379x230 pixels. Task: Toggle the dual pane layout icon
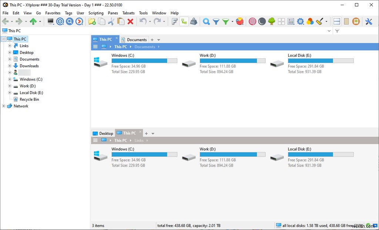coord(336,21)
